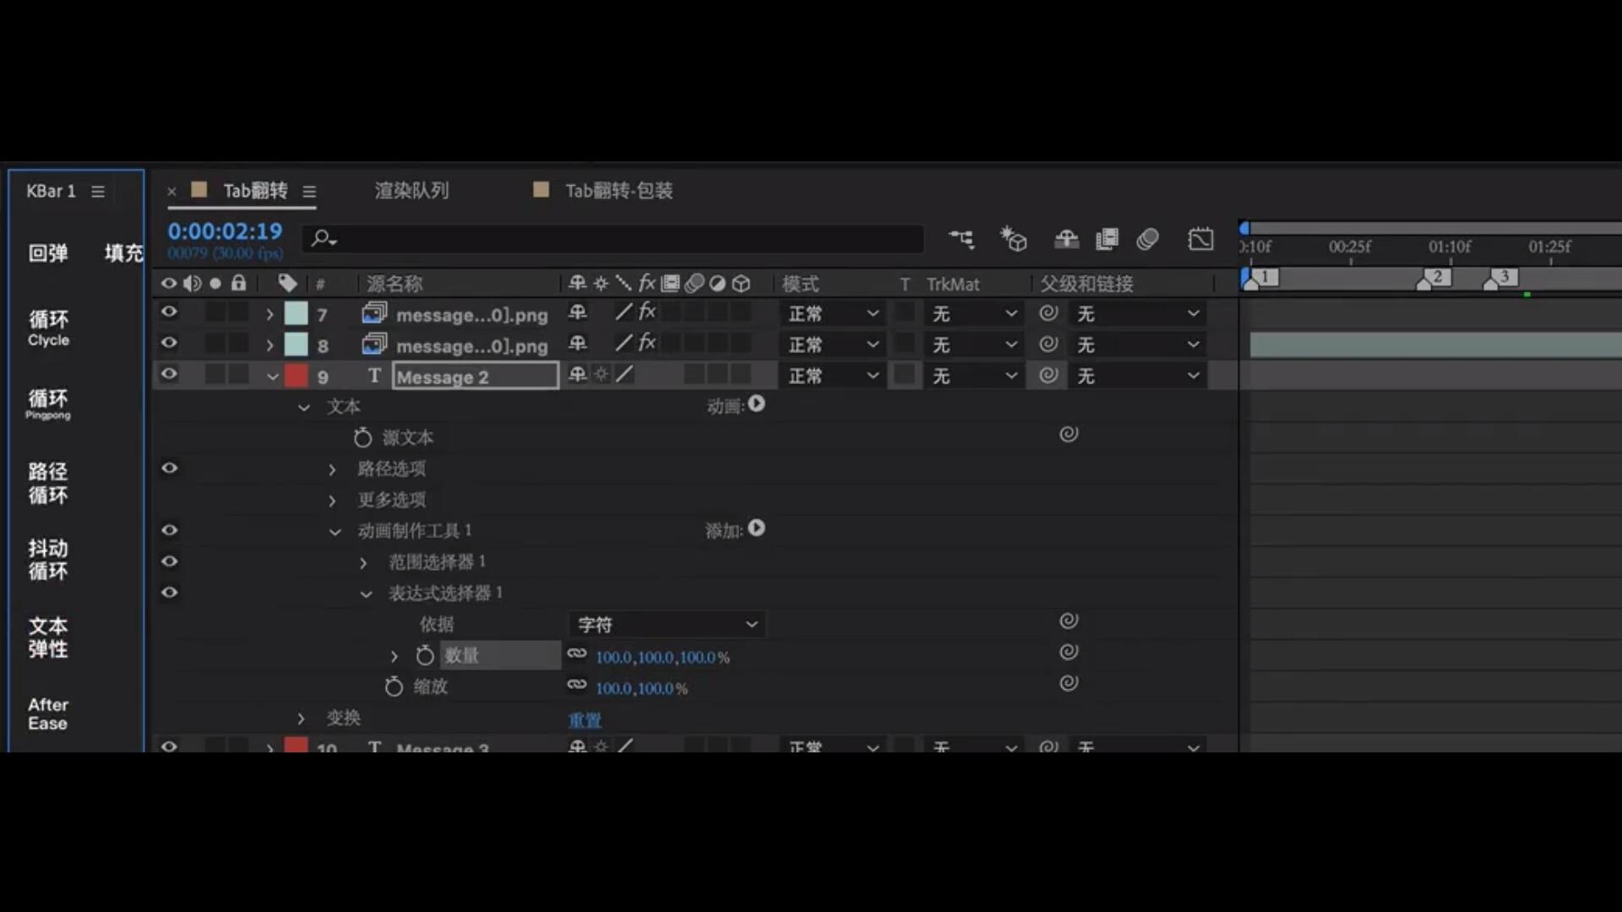Click stopwatch for 缩放 property
Screen dimensions: 1622x912
[394, 687]
